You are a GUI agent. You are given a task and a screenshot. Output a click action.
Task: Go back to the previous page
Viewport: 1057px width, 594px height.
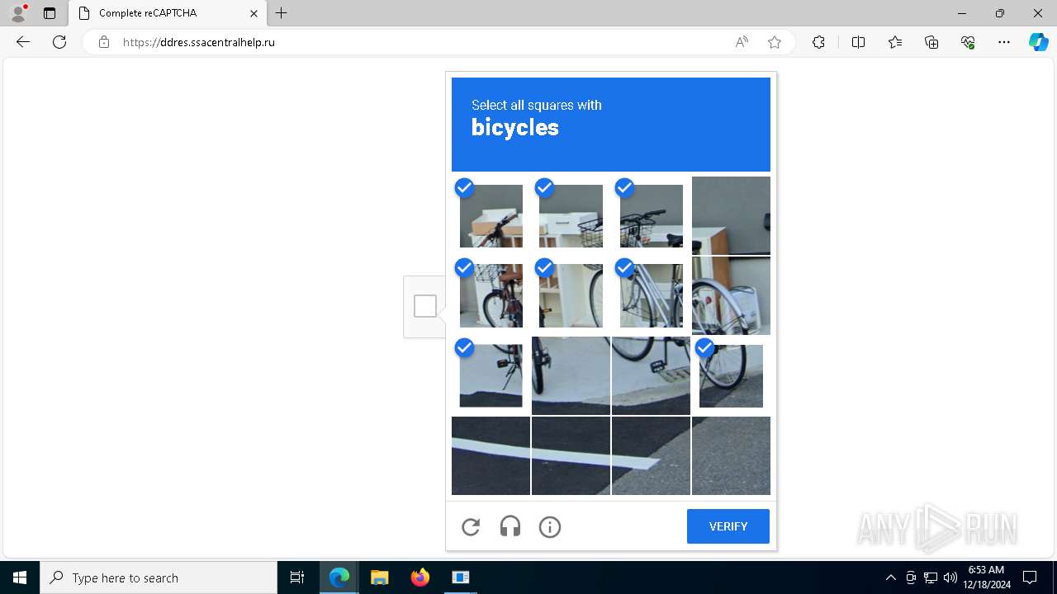tap(23, 42)
